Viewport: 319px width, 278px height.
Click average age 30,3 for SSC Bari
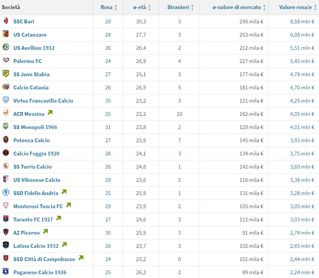click(x=141, y=22)
